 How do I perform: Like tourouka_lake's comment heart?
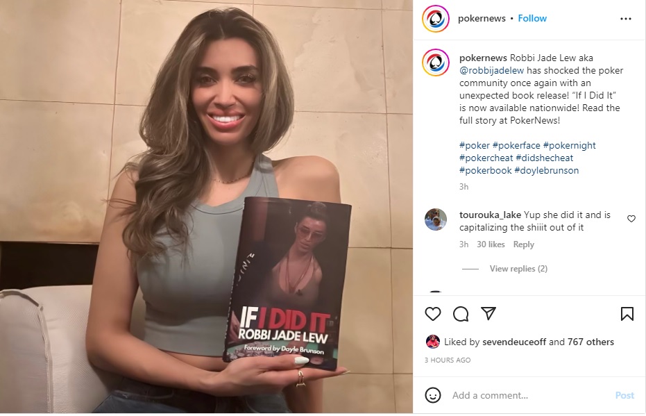pos(631,219)
